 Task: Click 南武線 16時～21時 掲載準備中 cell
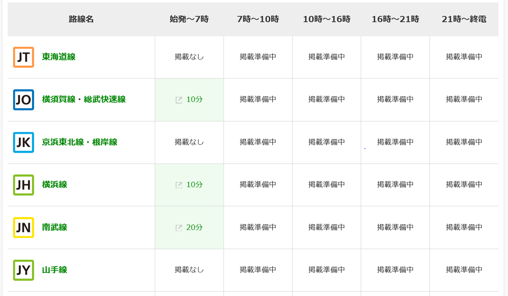click(x=396, y=227)
